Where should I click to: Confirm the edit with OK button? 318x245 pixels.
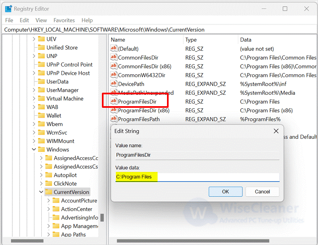[x=226, y=192]
